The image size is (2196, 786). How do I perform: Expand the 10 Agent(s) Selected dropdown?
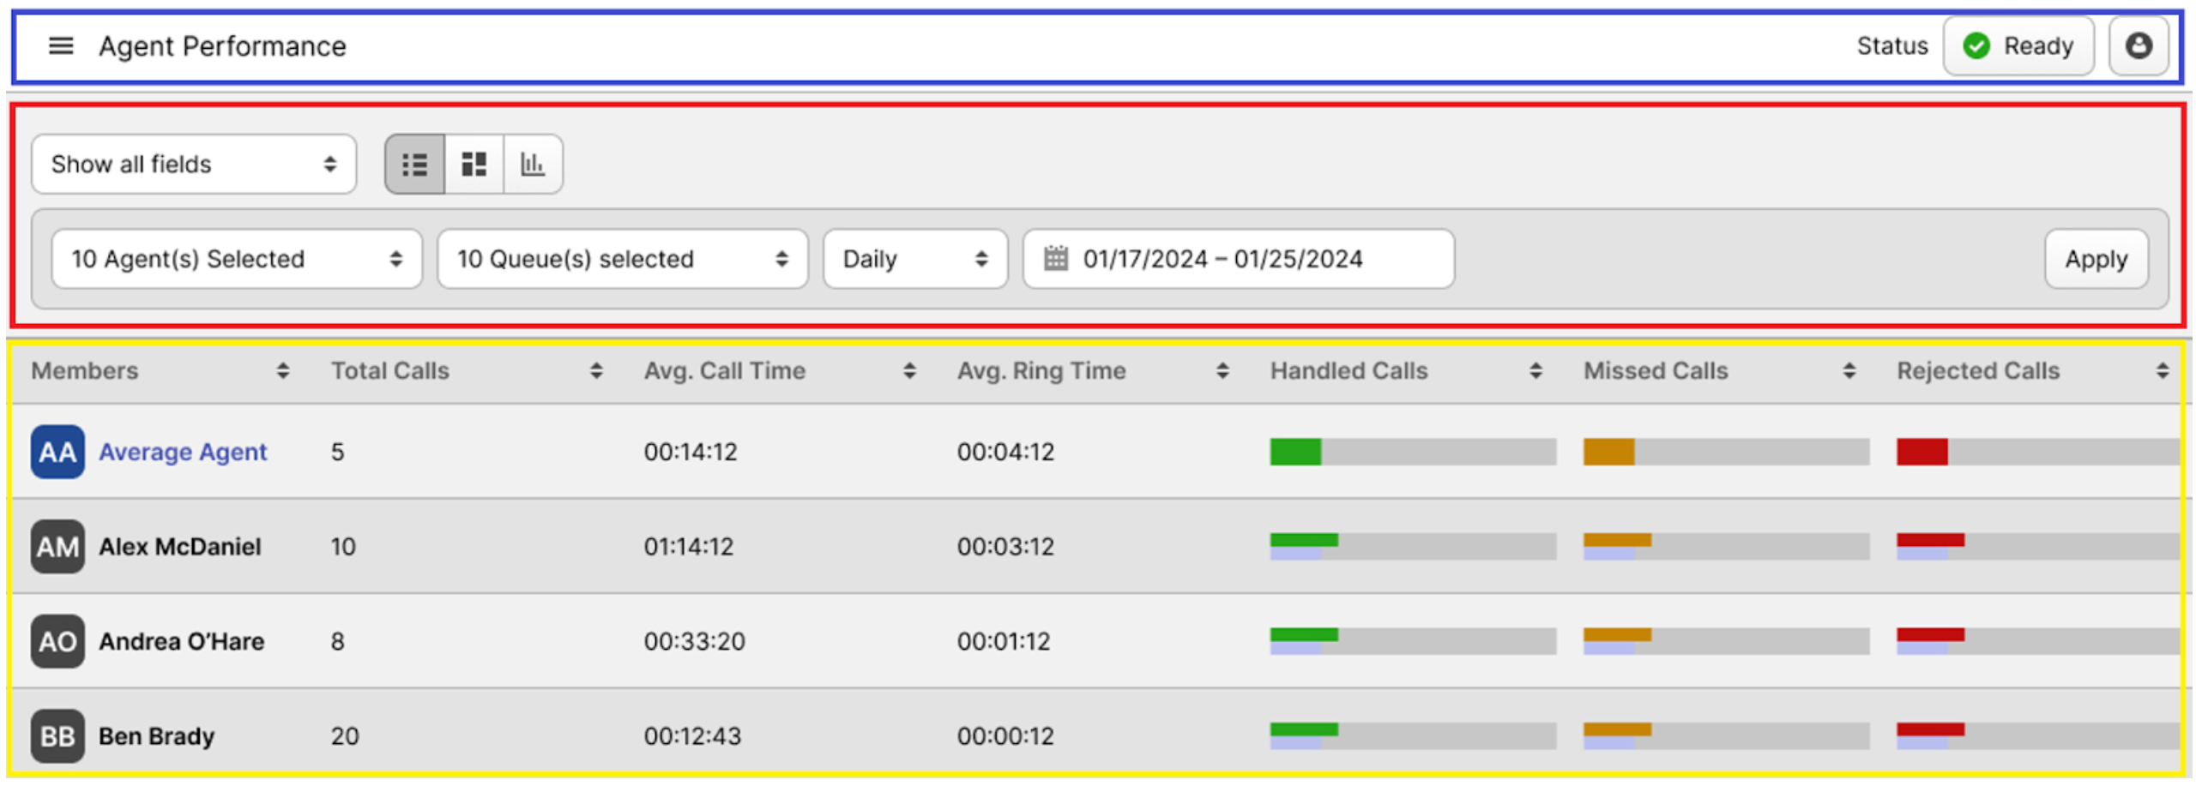click(237, 258)
